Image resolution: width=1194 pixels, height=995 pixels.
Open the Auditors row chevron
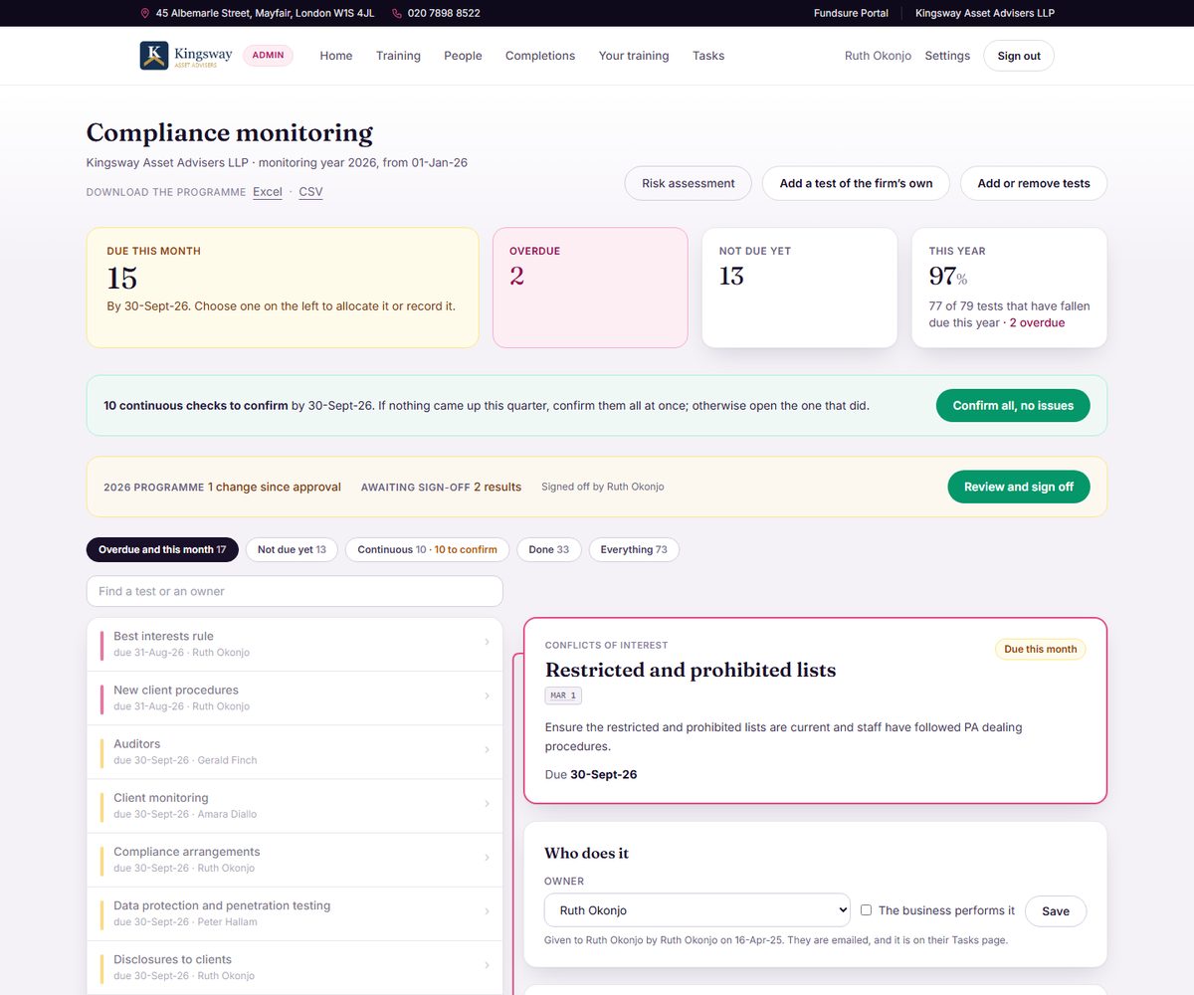point(487,749)
